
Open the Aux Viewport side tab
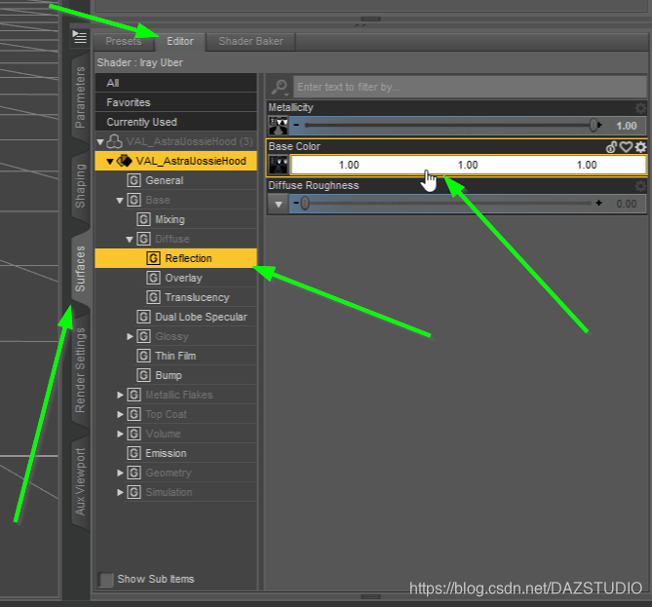(80, 482)
